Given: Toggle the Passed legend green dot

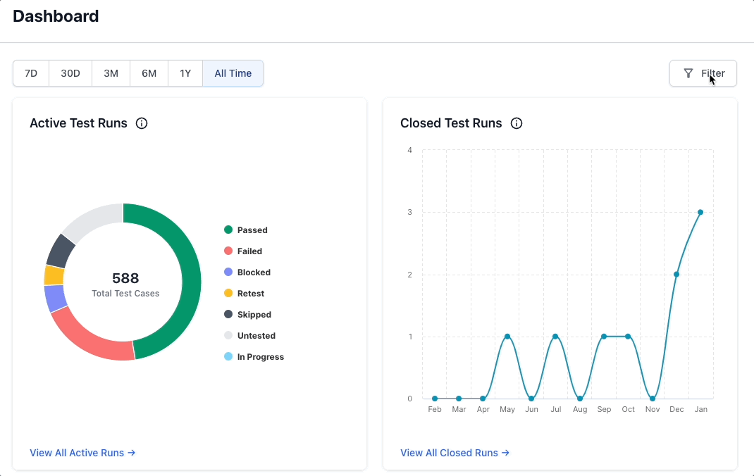Looking at the screenshot, I should (228, 230).
